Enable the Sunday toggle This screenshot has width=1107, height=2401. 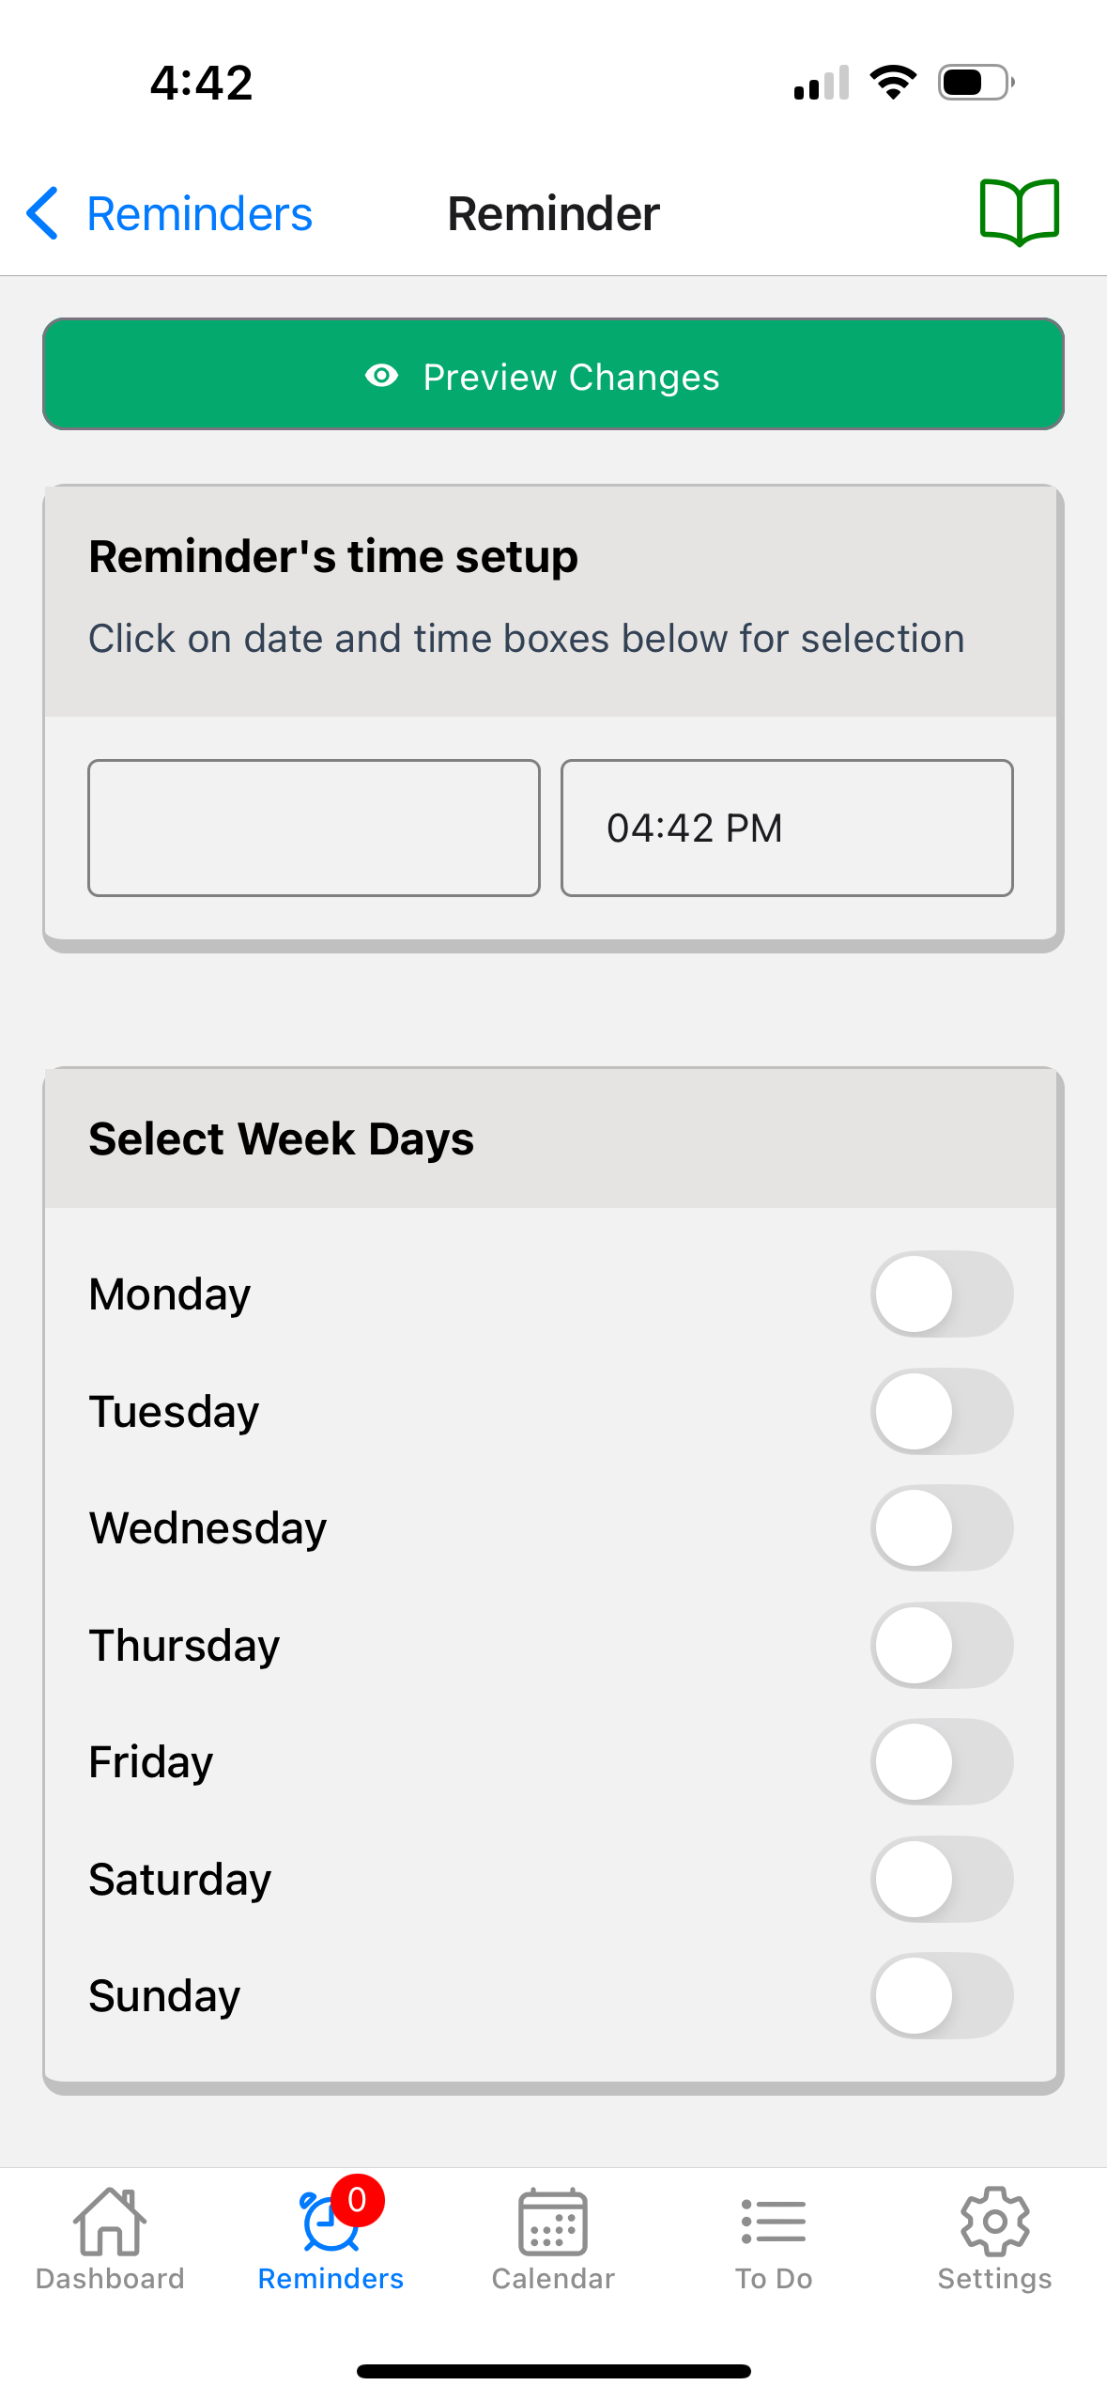(942, 1995)
